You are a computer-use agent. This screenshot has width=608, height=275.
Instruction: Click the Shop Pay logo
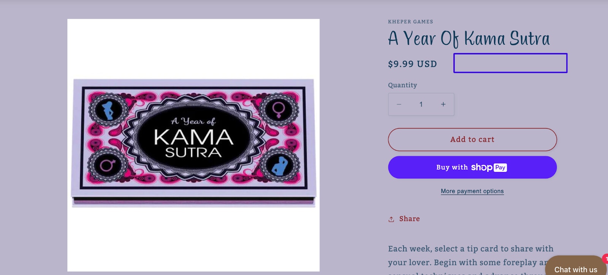coord(489,167)
